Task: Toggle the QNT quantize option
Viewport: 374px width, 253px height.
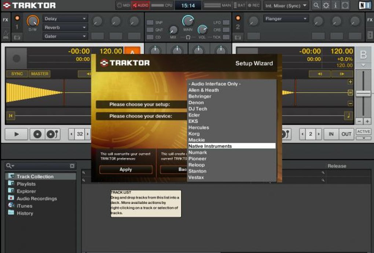Action: [x=150, y=30]
